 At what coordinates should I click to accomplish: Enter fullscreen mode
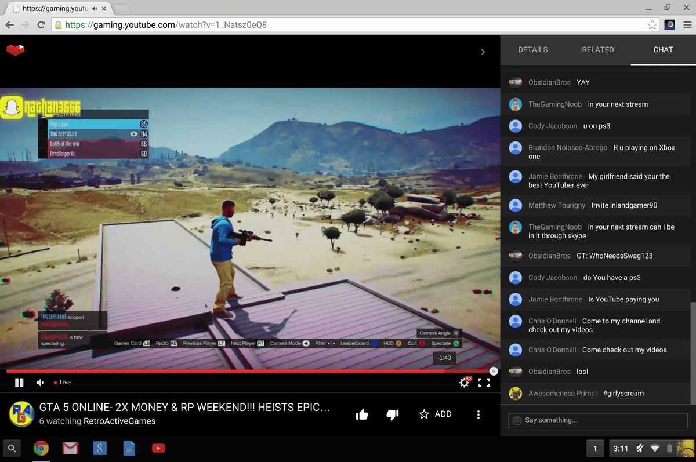[487, 382]
